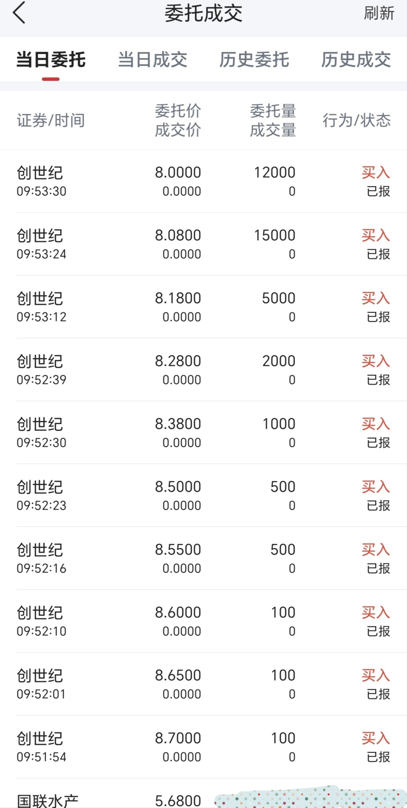Tap 买入 status on 12000-share order

click(x=375, y=172)
